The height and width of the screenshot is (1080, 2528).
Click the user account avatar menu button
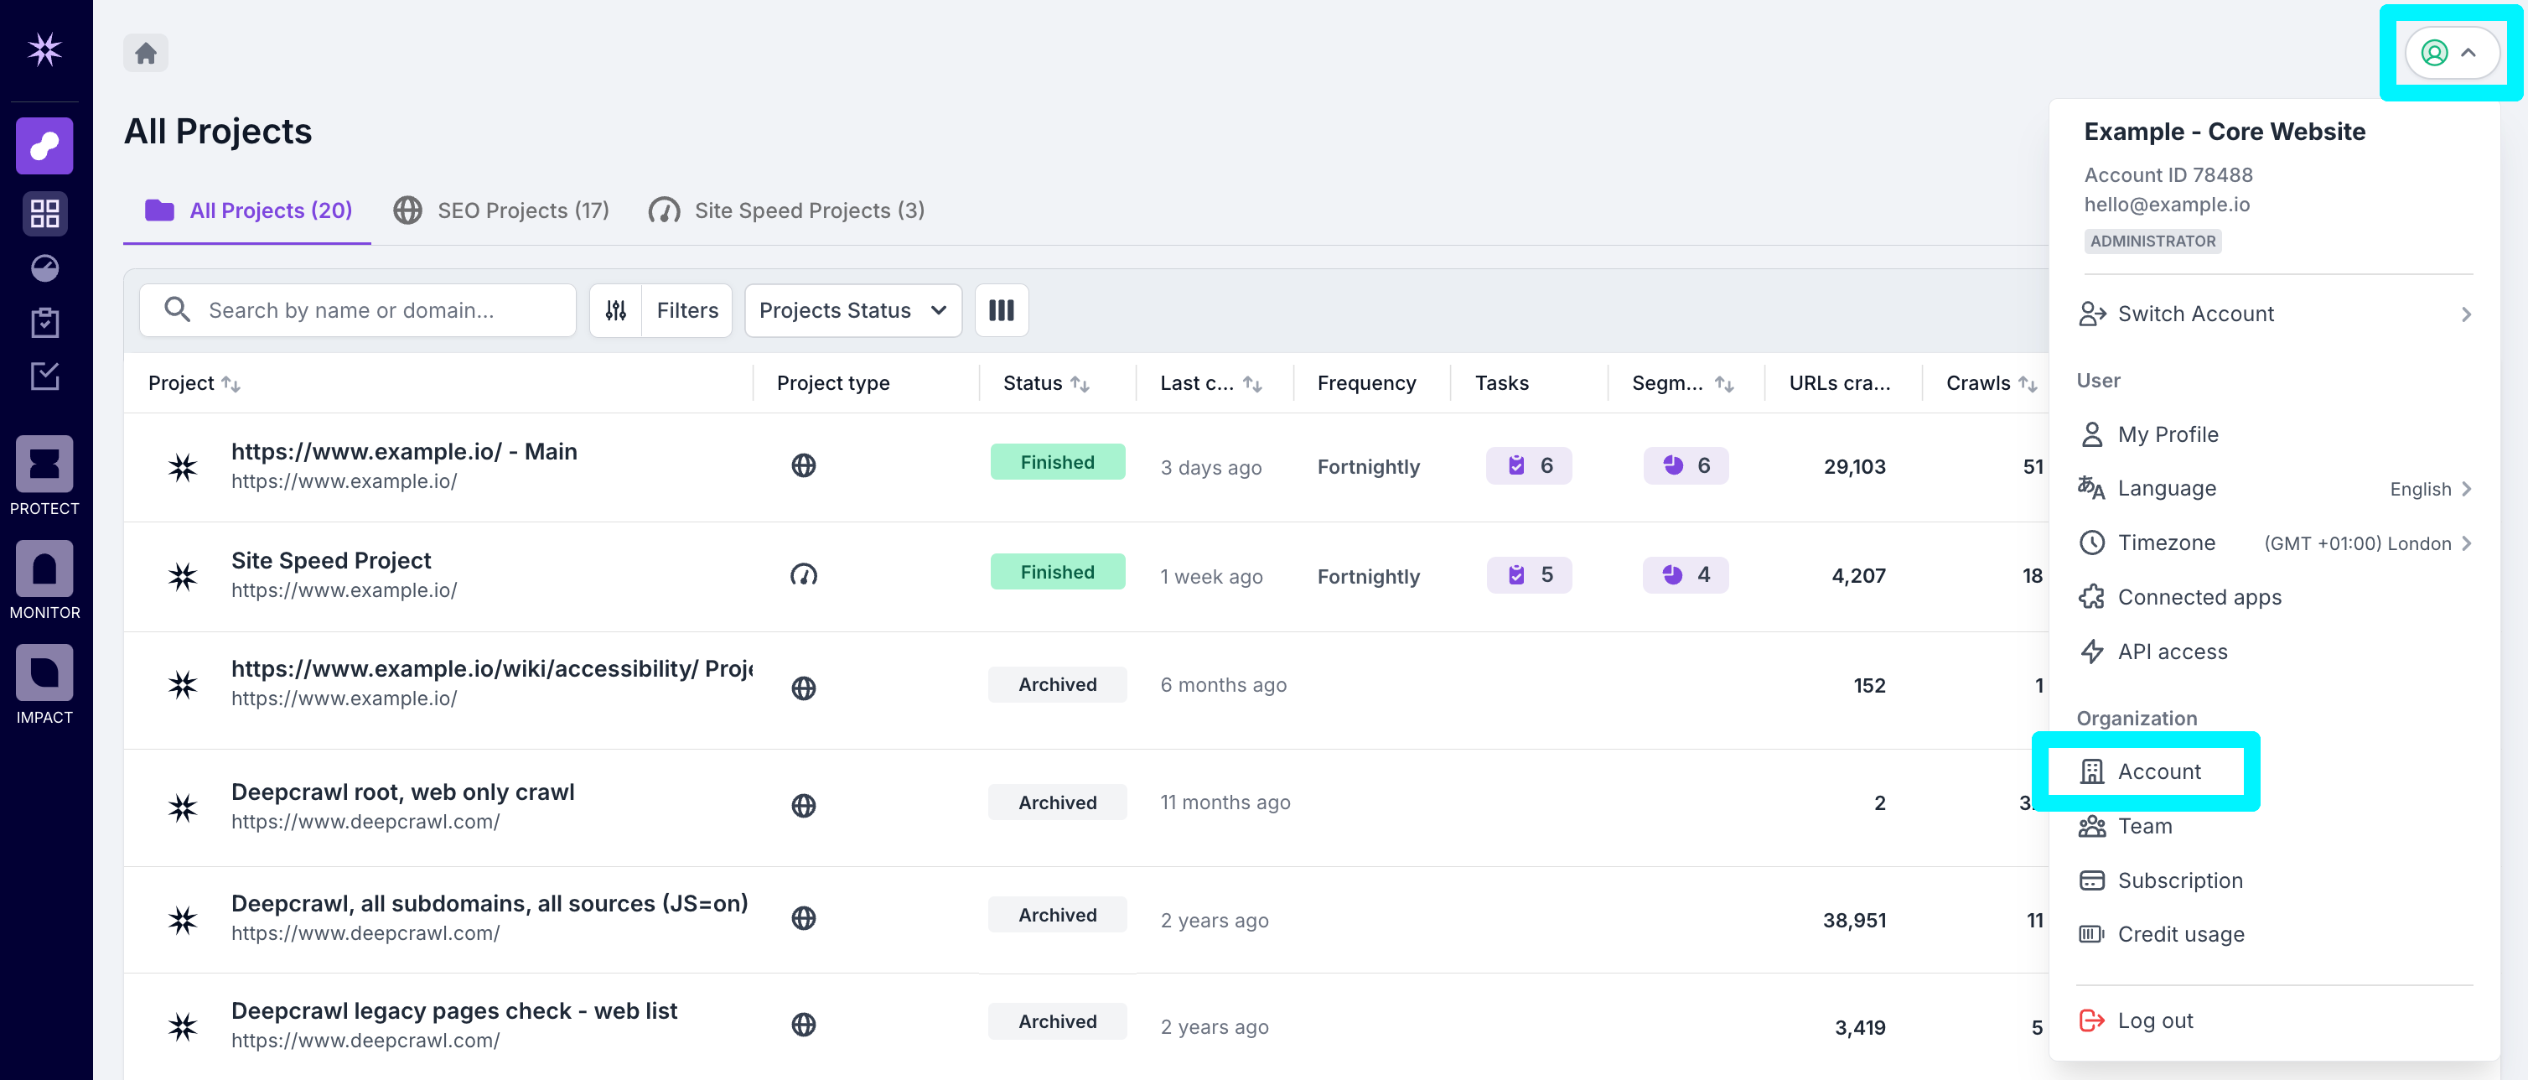pyautogui.click(x=2451, y=53)
